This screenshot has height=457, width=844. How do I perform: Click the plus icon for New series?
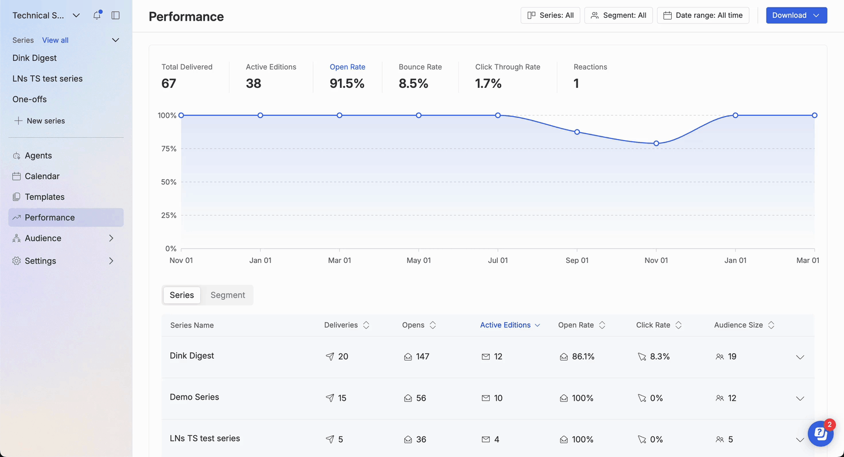(18, 121)
